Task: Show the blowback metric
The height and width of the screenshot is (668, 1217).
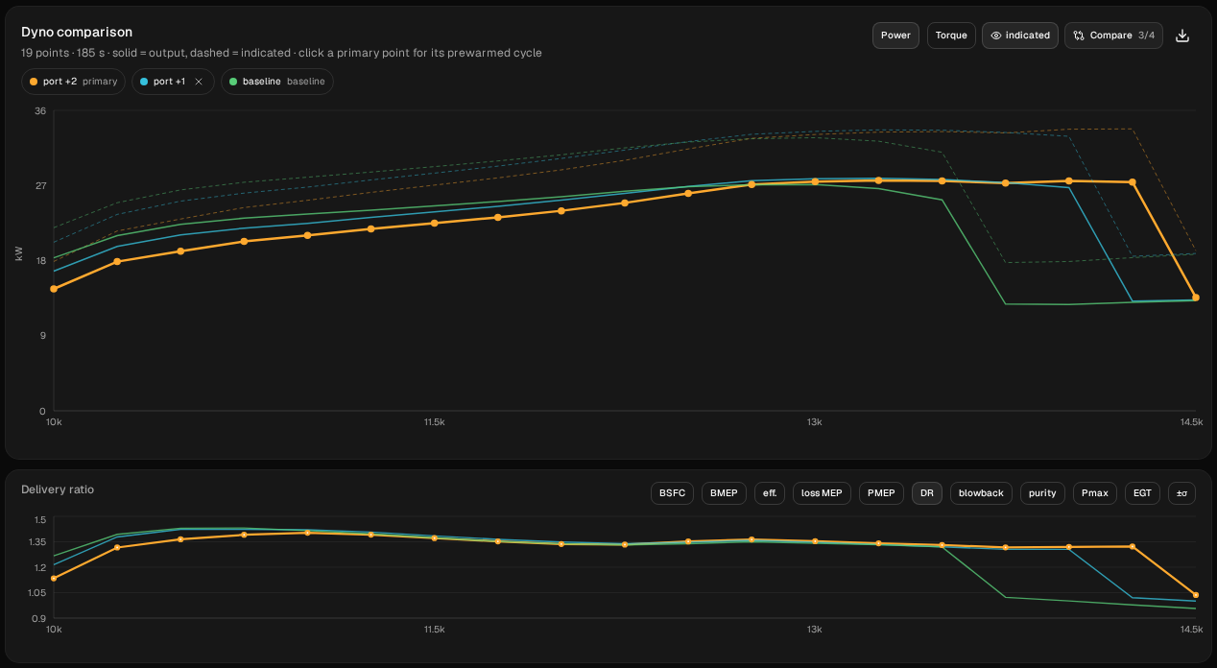Action: coord(981,493)
